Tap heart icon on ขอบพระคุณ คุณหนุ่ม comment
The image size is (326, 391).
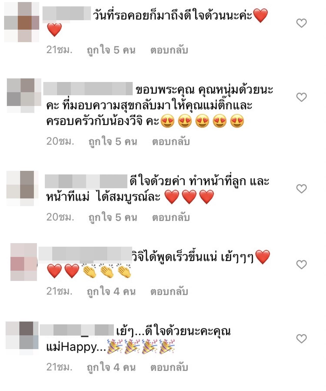click(x=302, y=97)
